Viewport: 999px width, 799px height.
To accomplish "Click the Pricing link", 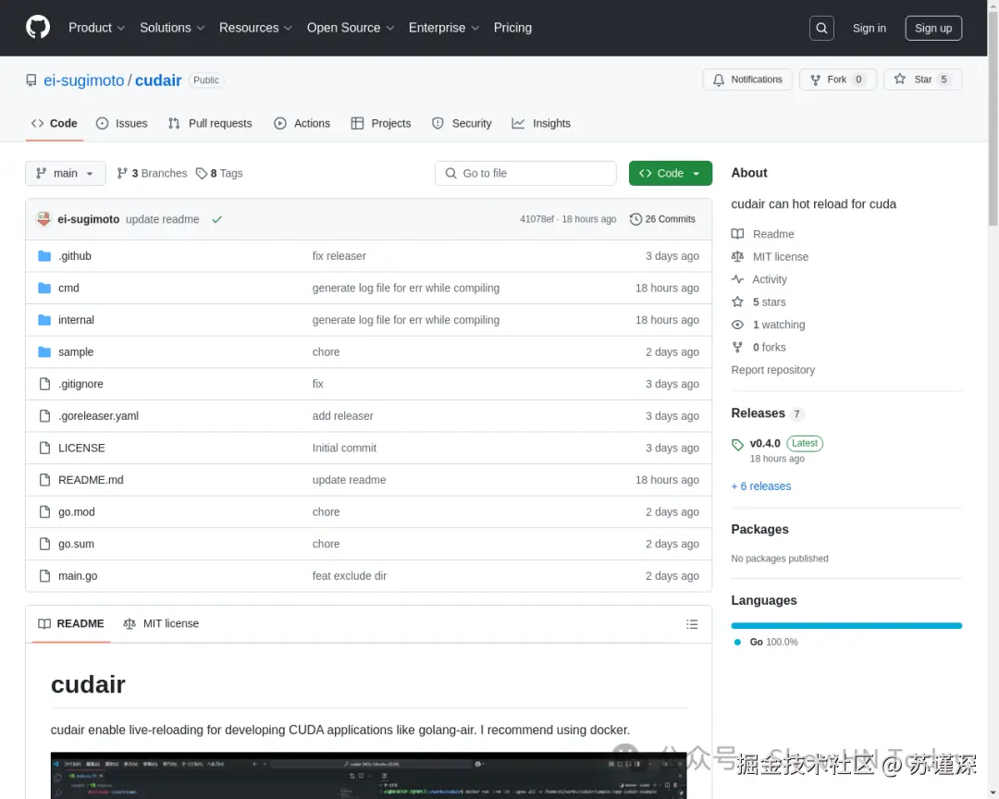I will coord(512,28).
